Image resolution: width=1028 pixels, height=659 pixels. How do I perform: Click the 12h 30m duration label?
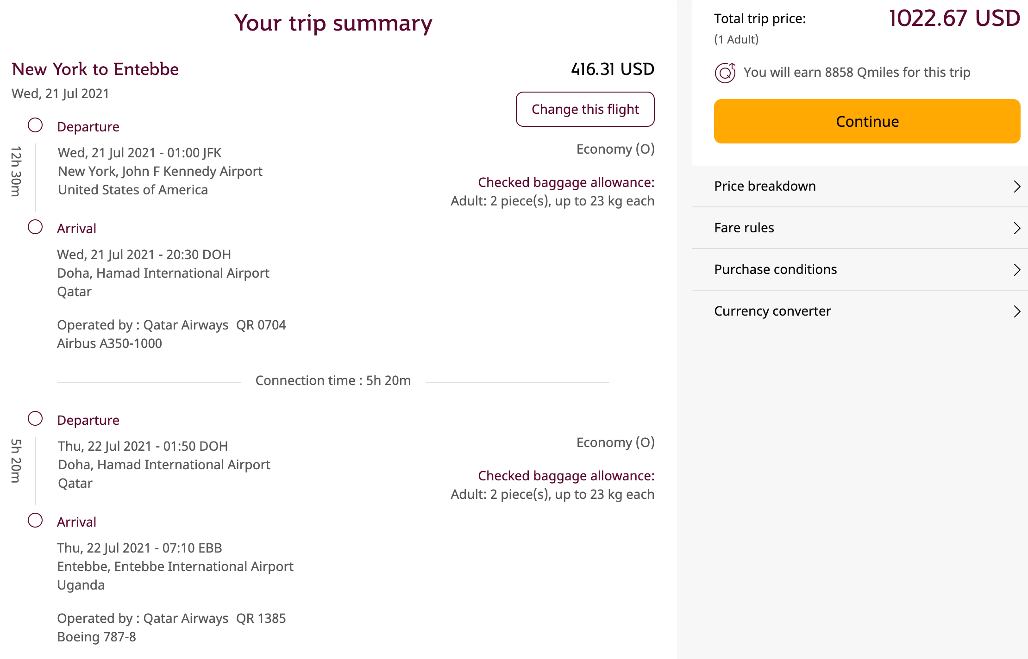pyautogui.click(x=16, y=171)
